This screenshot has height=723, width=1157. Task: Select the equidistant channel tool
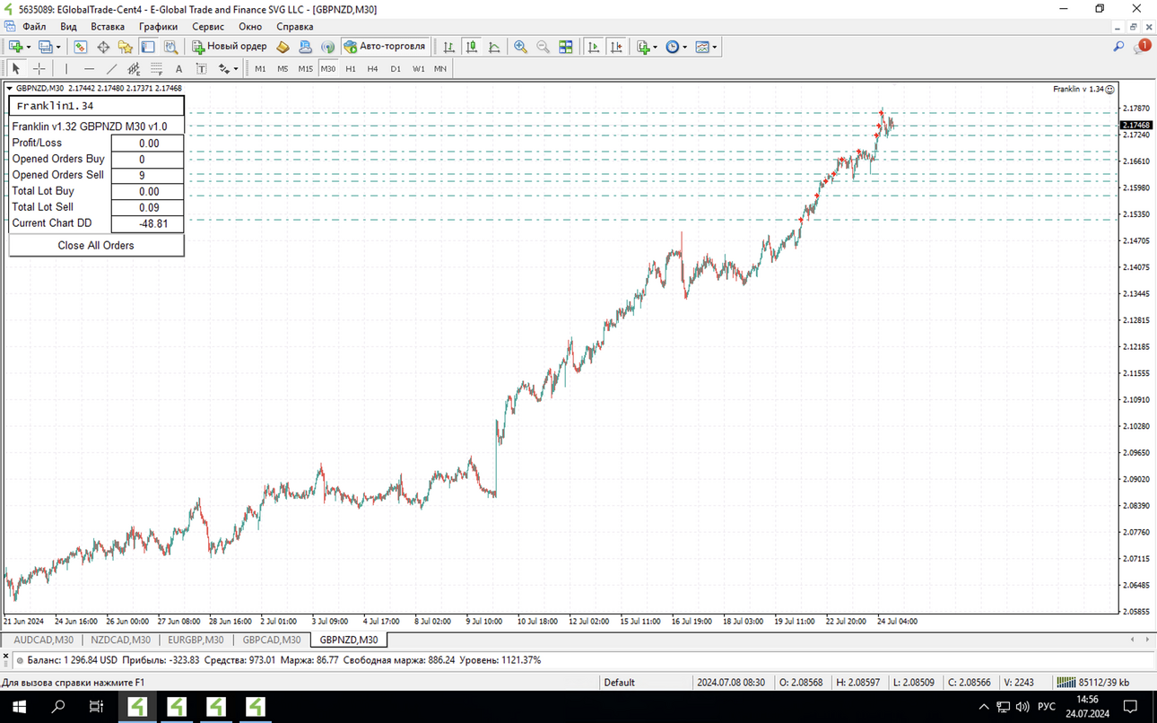(x=134, y=68)
